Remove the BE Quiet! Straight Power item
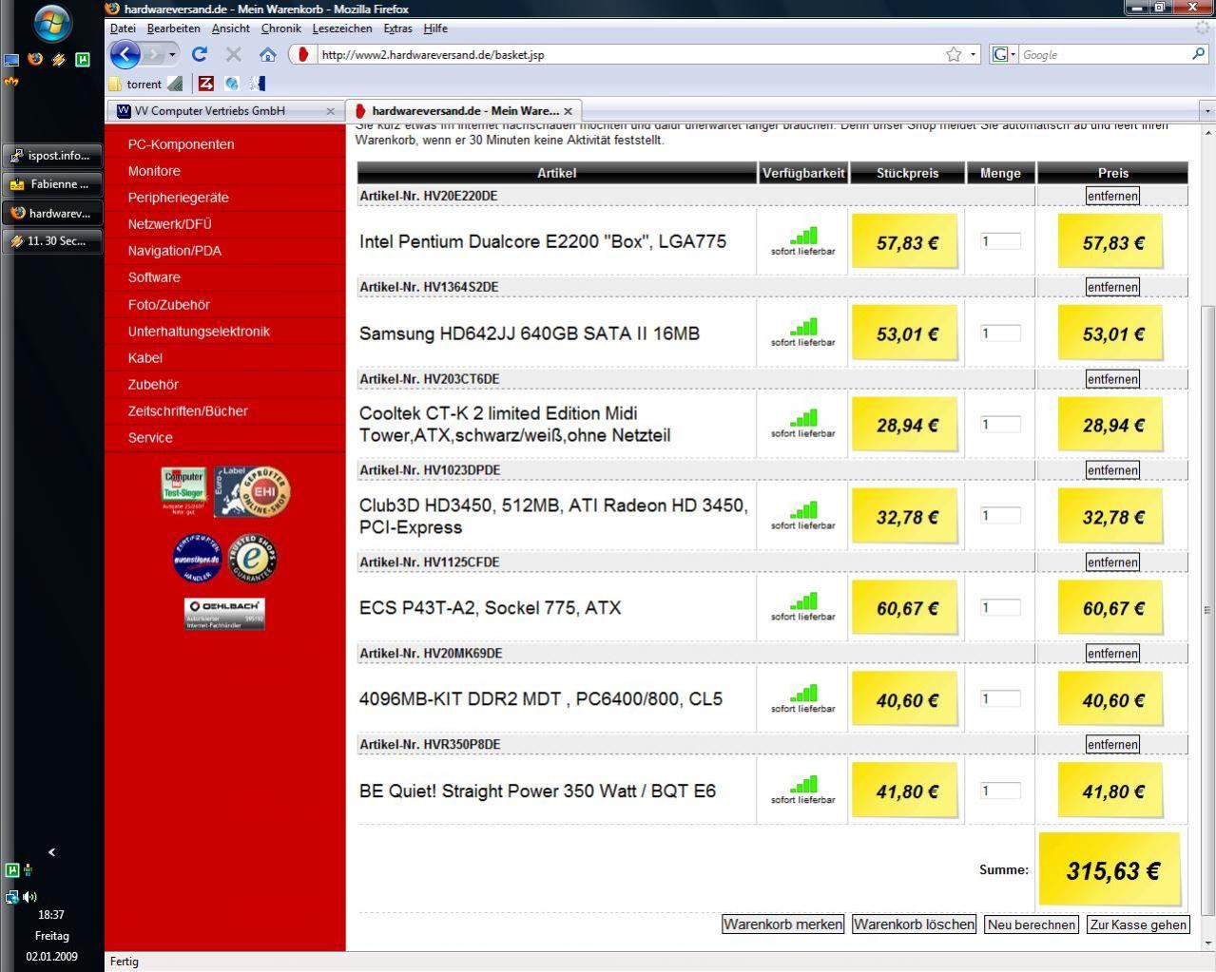This screenshot has width=1216, height=972. (x=1112, y=745)
